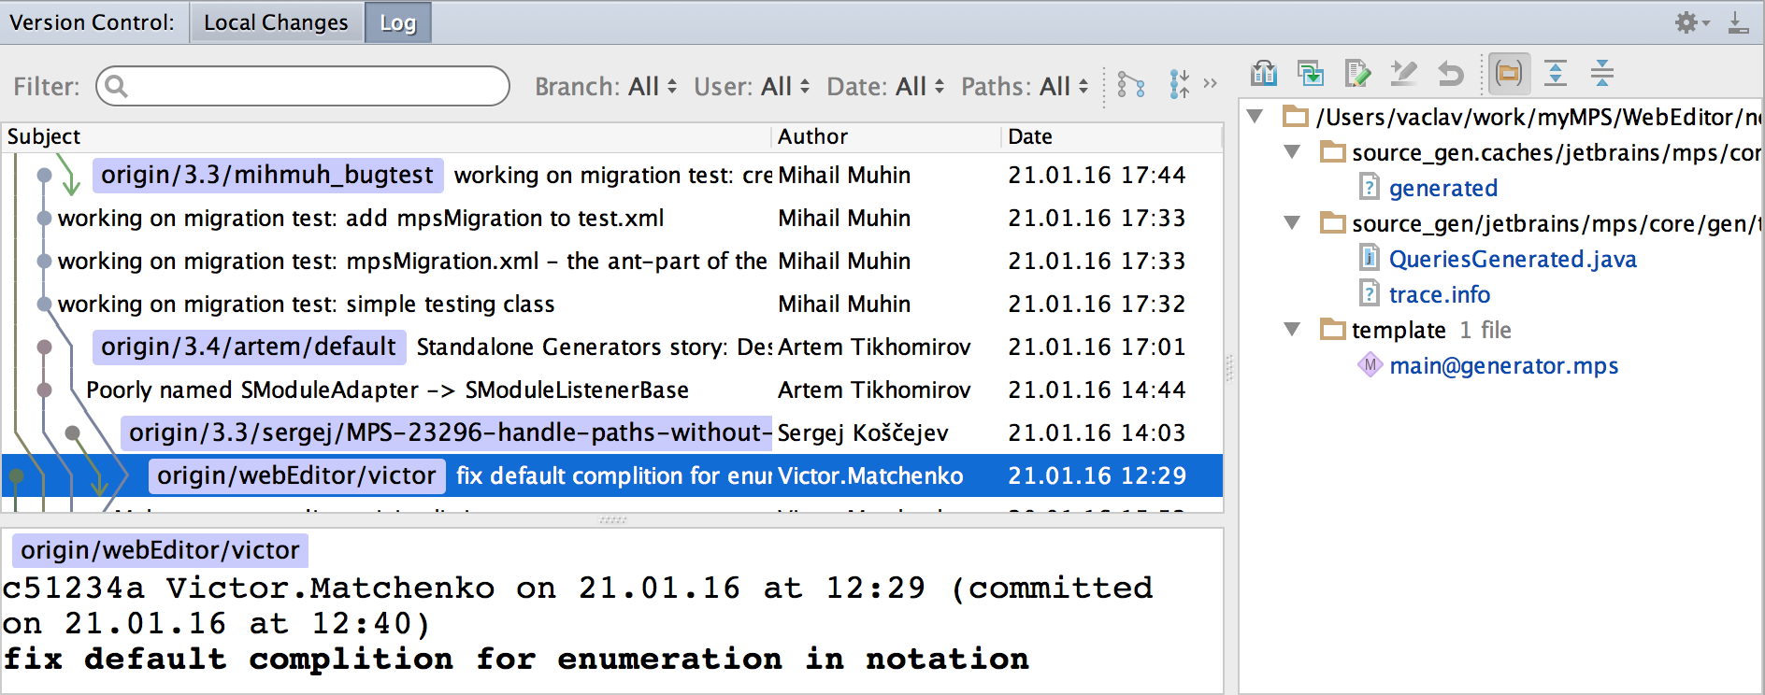Open QueriesGenerated.java file link
Image resolution: width=1765 pixels, height=695 pixels.
1512,259
